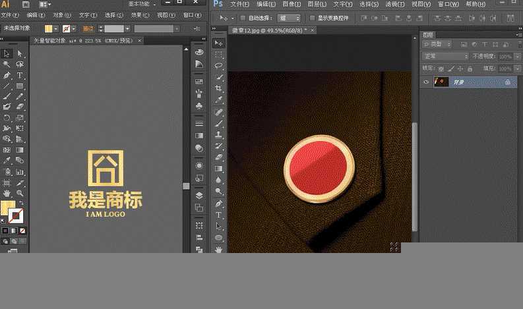Select the Photoshop Move tool
Image resolution: width=523 pixels, height=309 pixels.
[218, 43]
